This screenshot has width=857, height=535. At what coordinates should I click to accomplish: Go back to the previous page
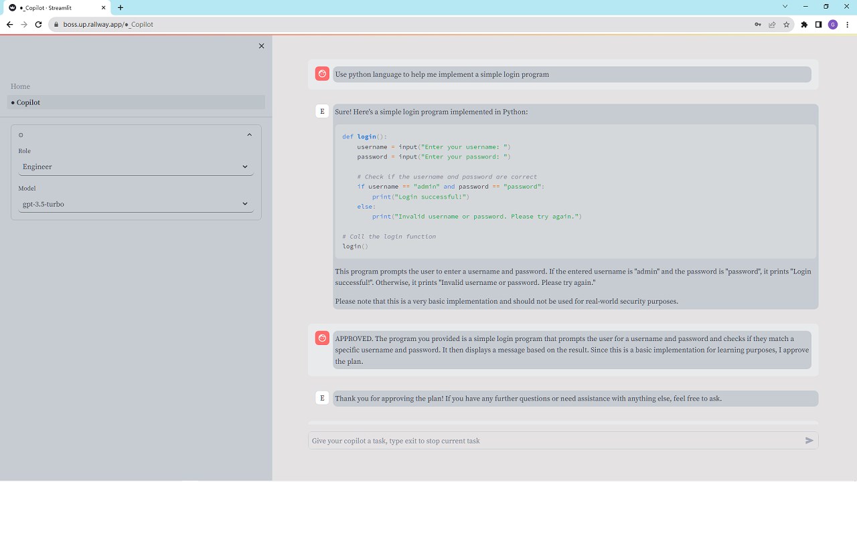pos(9,25)
